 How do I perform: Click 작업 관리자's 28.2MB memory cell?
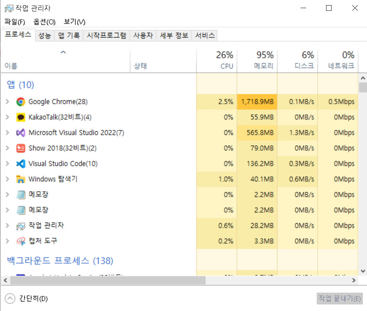[257, 225]
